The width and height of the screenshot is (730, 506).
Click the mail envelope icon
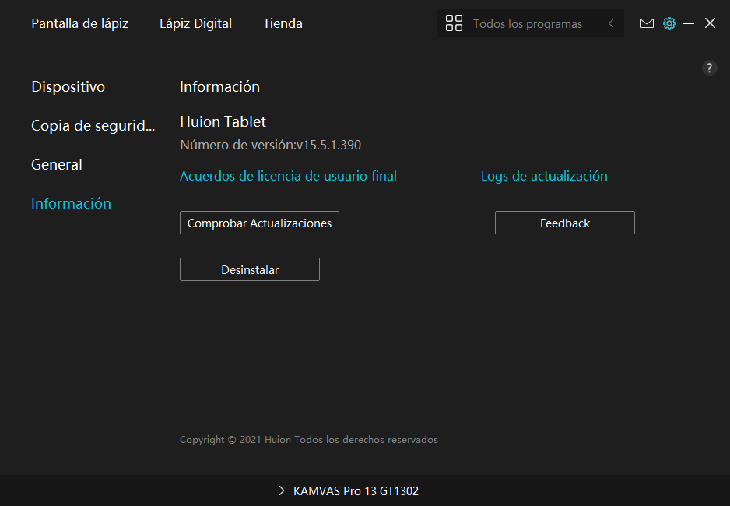pos(646,23)
